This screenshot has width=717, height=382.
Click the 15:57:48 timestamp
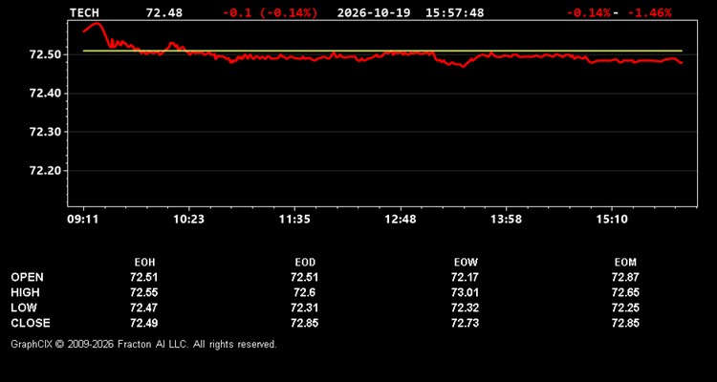(x=454, y=12)
